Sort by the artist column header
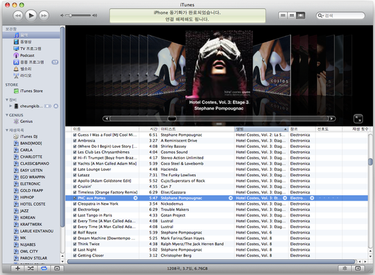375x275 pixels. tap(196, 129)
